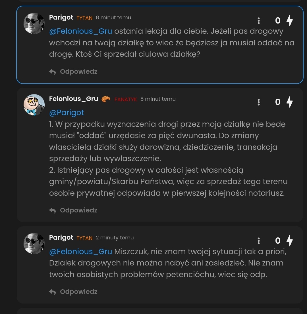Open three-dot menu on Felonious_Gru's comment
307x314 pixels.
click(x=258, y=102)
